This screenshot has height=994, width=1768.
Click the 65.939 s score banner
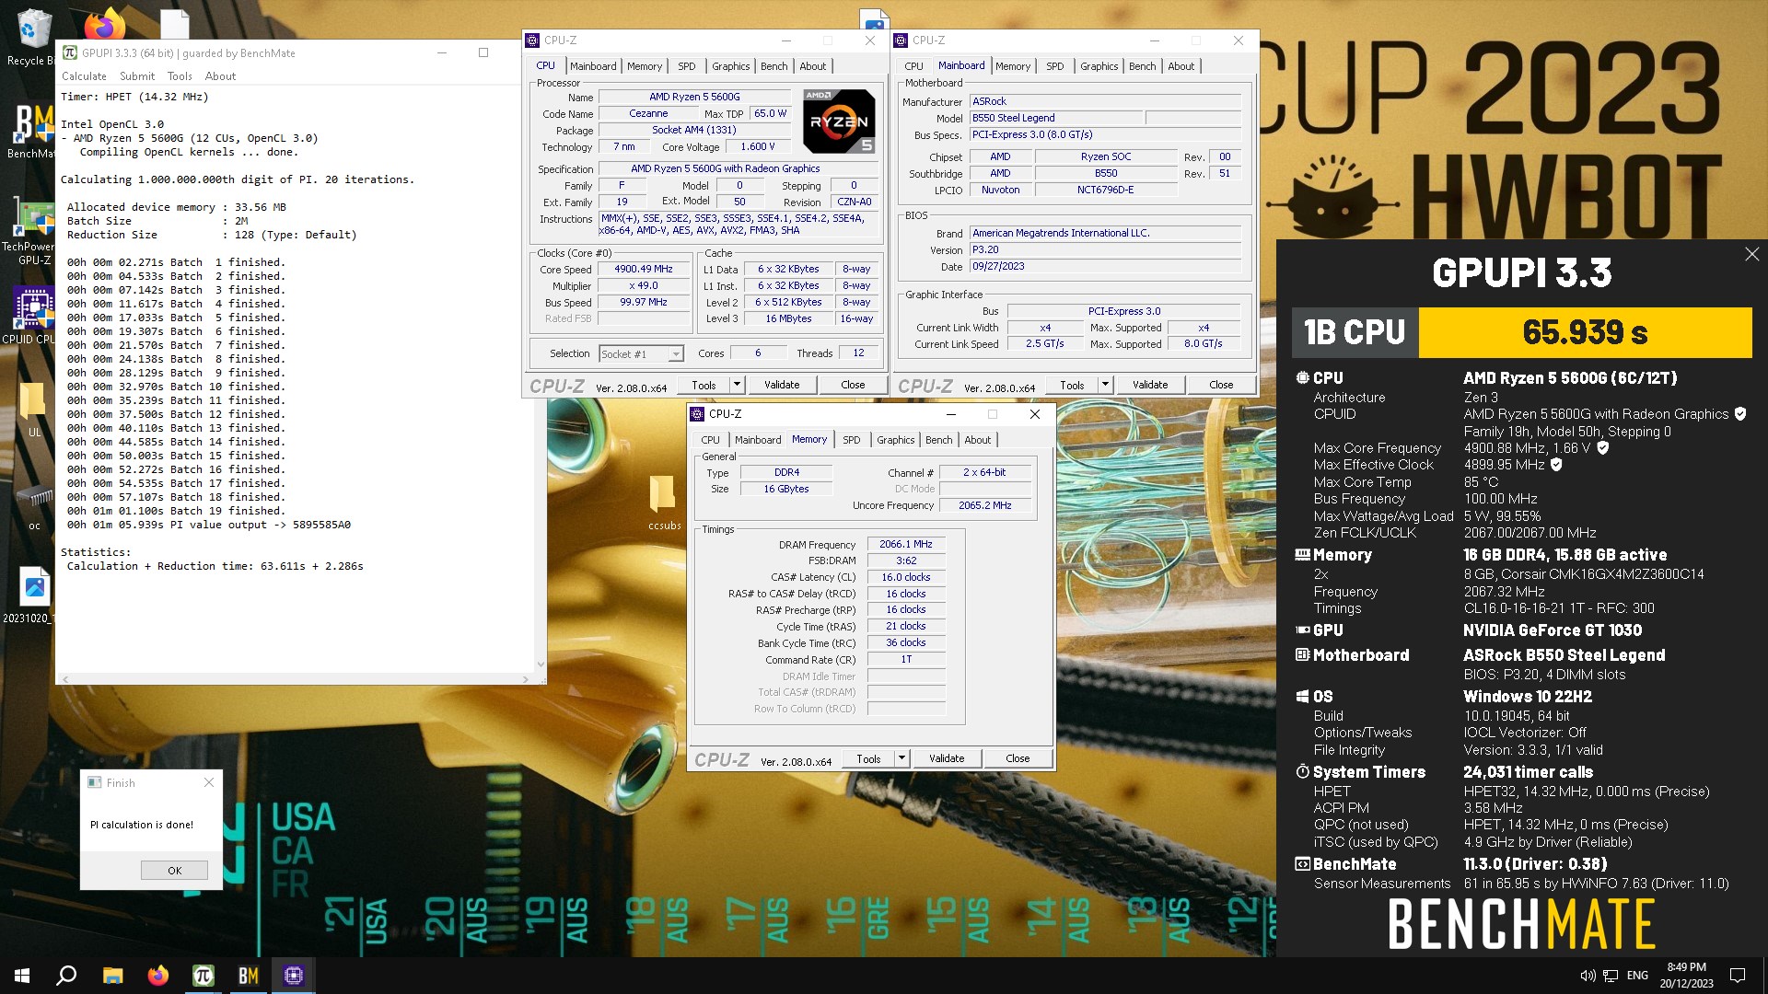point(1585,332)
